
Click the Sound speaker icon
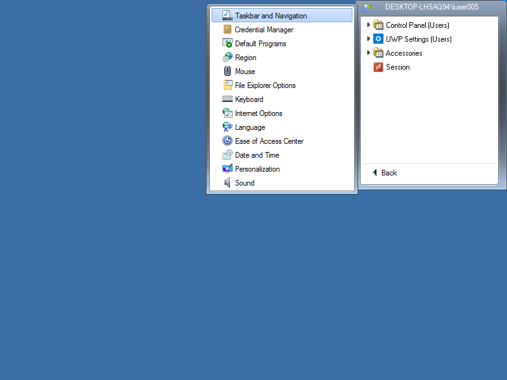point(228,183)
